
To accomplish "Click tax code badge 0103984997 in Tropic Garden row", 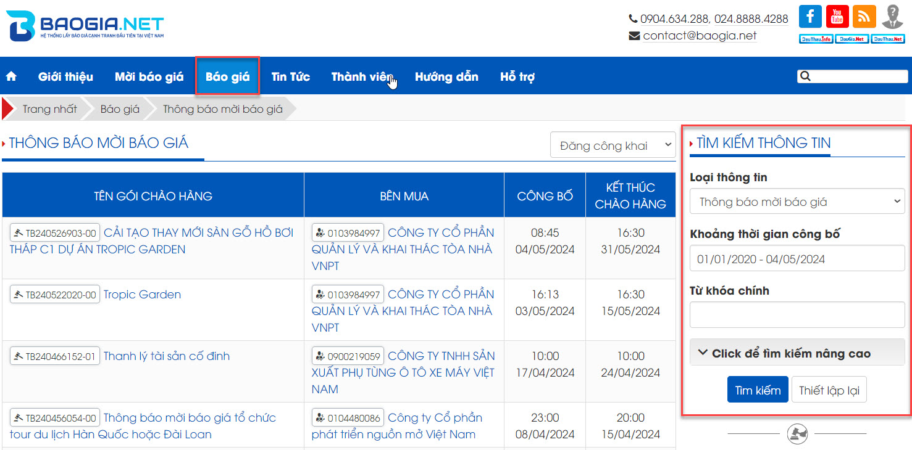I will (348, 295).
